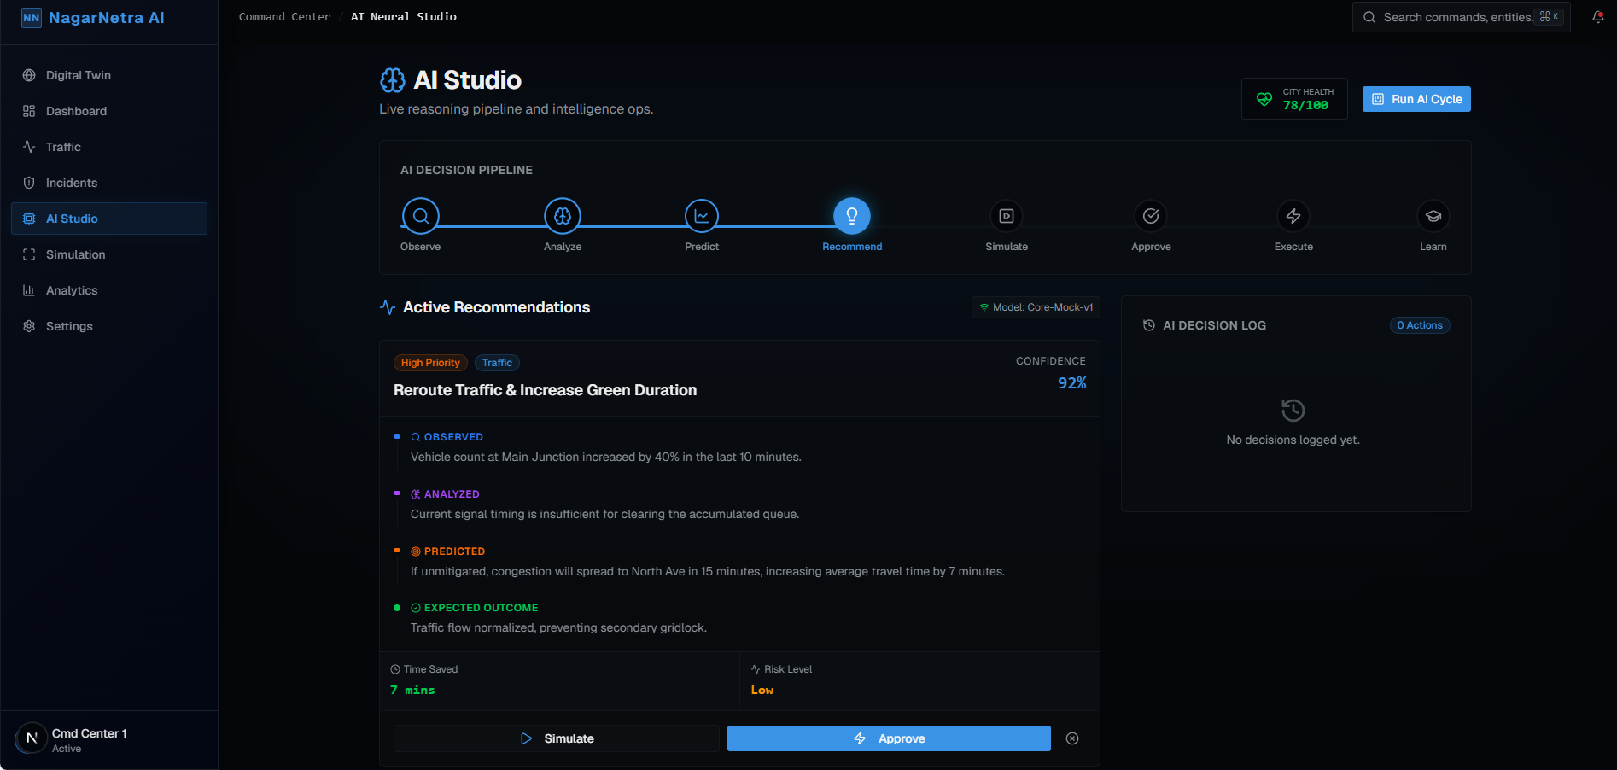Select the Simulate pipeline stage icon
The image size is (1617, 770).
(1007, 216)
